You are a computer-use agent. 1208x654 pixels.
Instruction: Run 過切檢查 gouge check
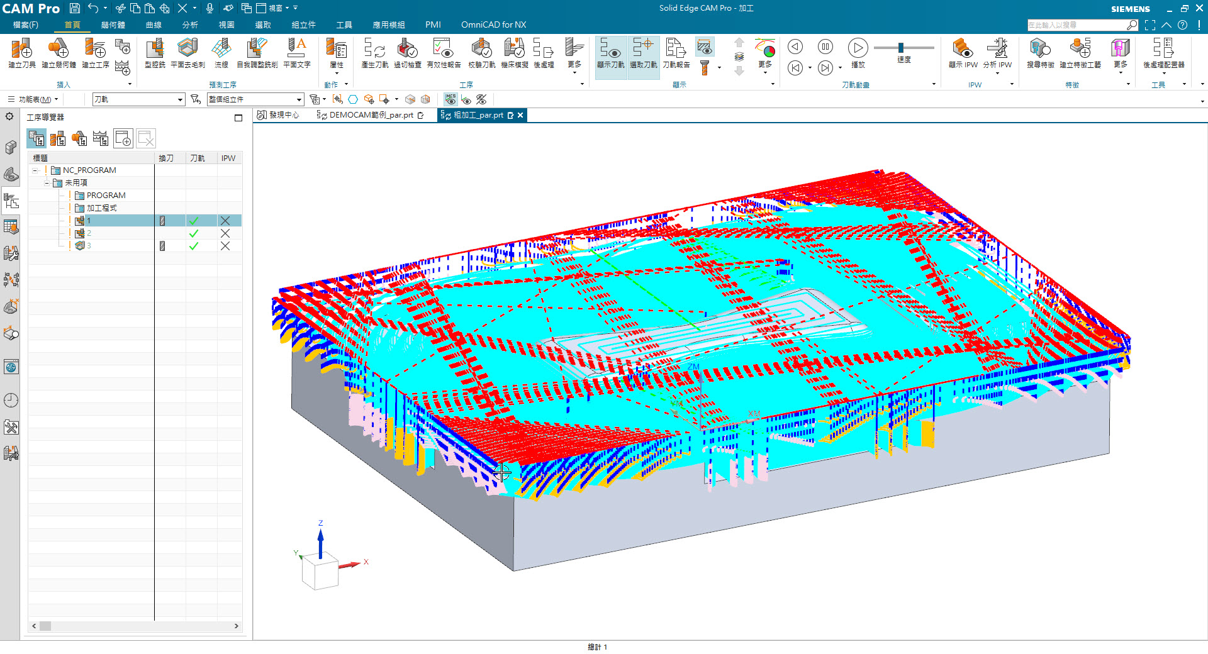tap(408, 53)
